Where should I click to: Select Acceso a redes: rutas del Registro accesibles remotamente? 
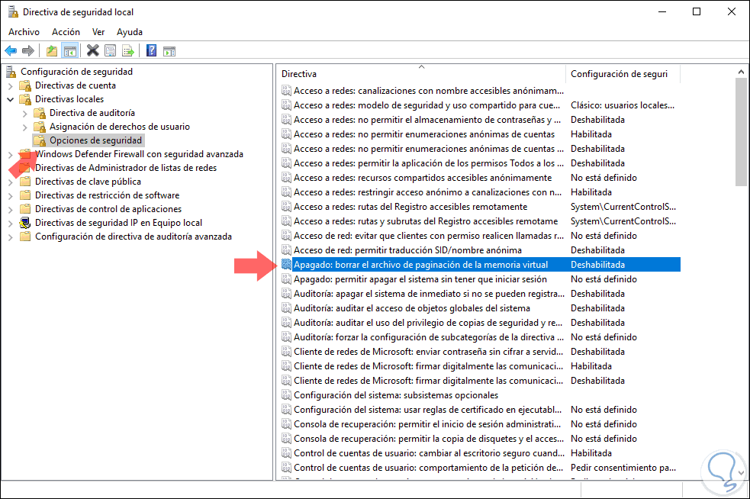410,207
